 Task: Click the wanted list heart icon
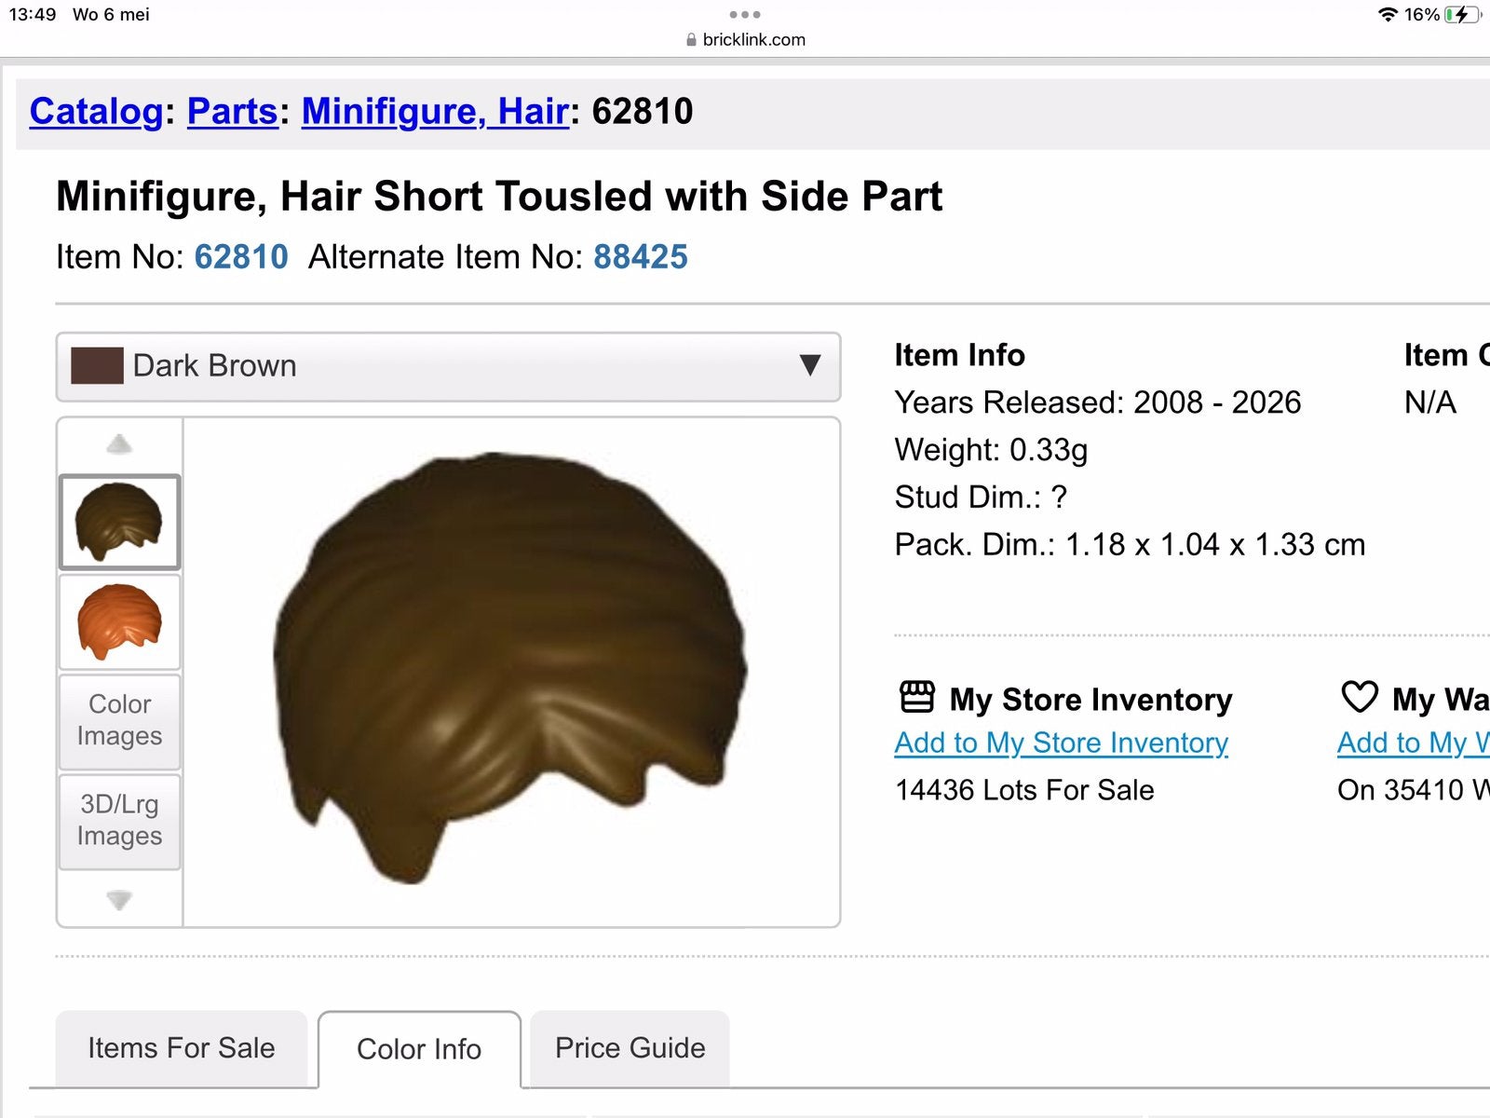tap(1360, 697)
